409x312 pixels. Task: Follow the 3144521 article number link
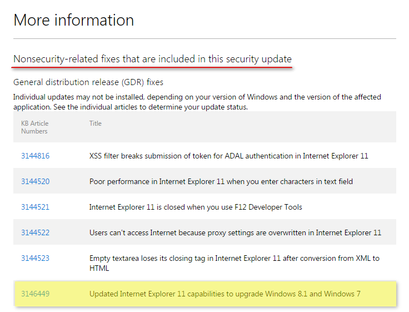(x=35, y=207)
